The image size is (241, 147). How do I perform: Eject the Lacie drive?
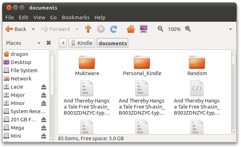point(44,87)
